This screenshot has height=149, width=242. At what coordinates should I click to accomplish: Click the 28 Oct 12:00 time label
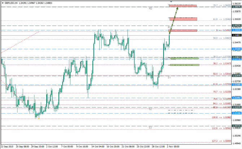click(x=158, y=146)
